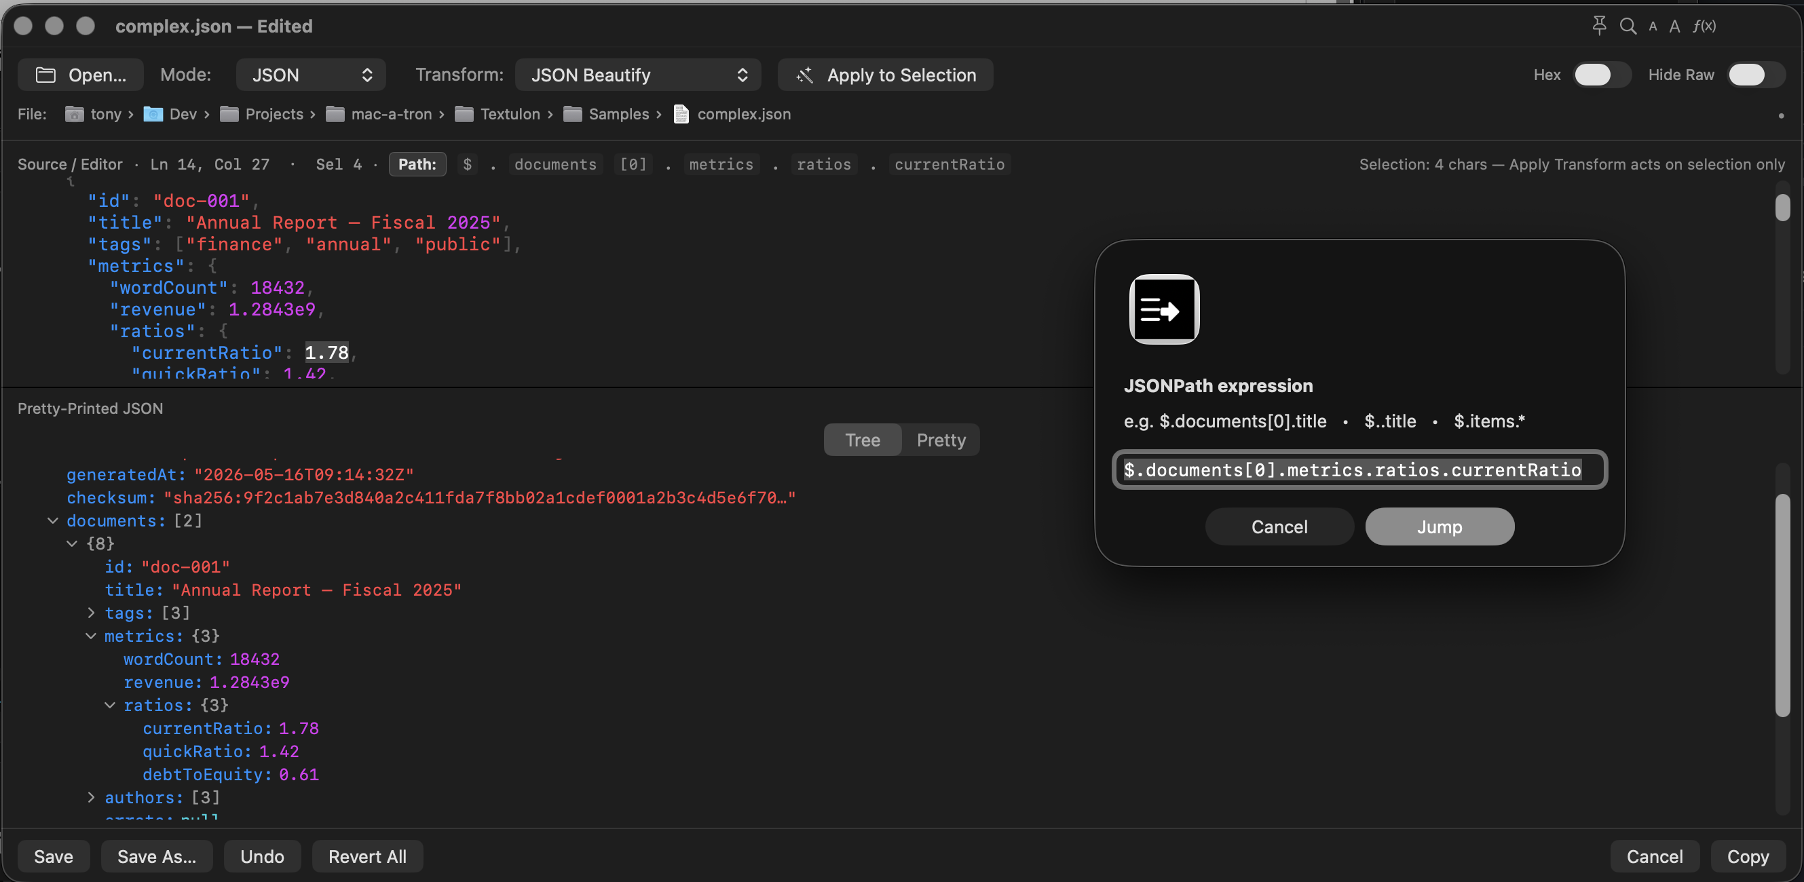Click the Revert All button
Viewport: 1804px width, 882px height.
367,856
